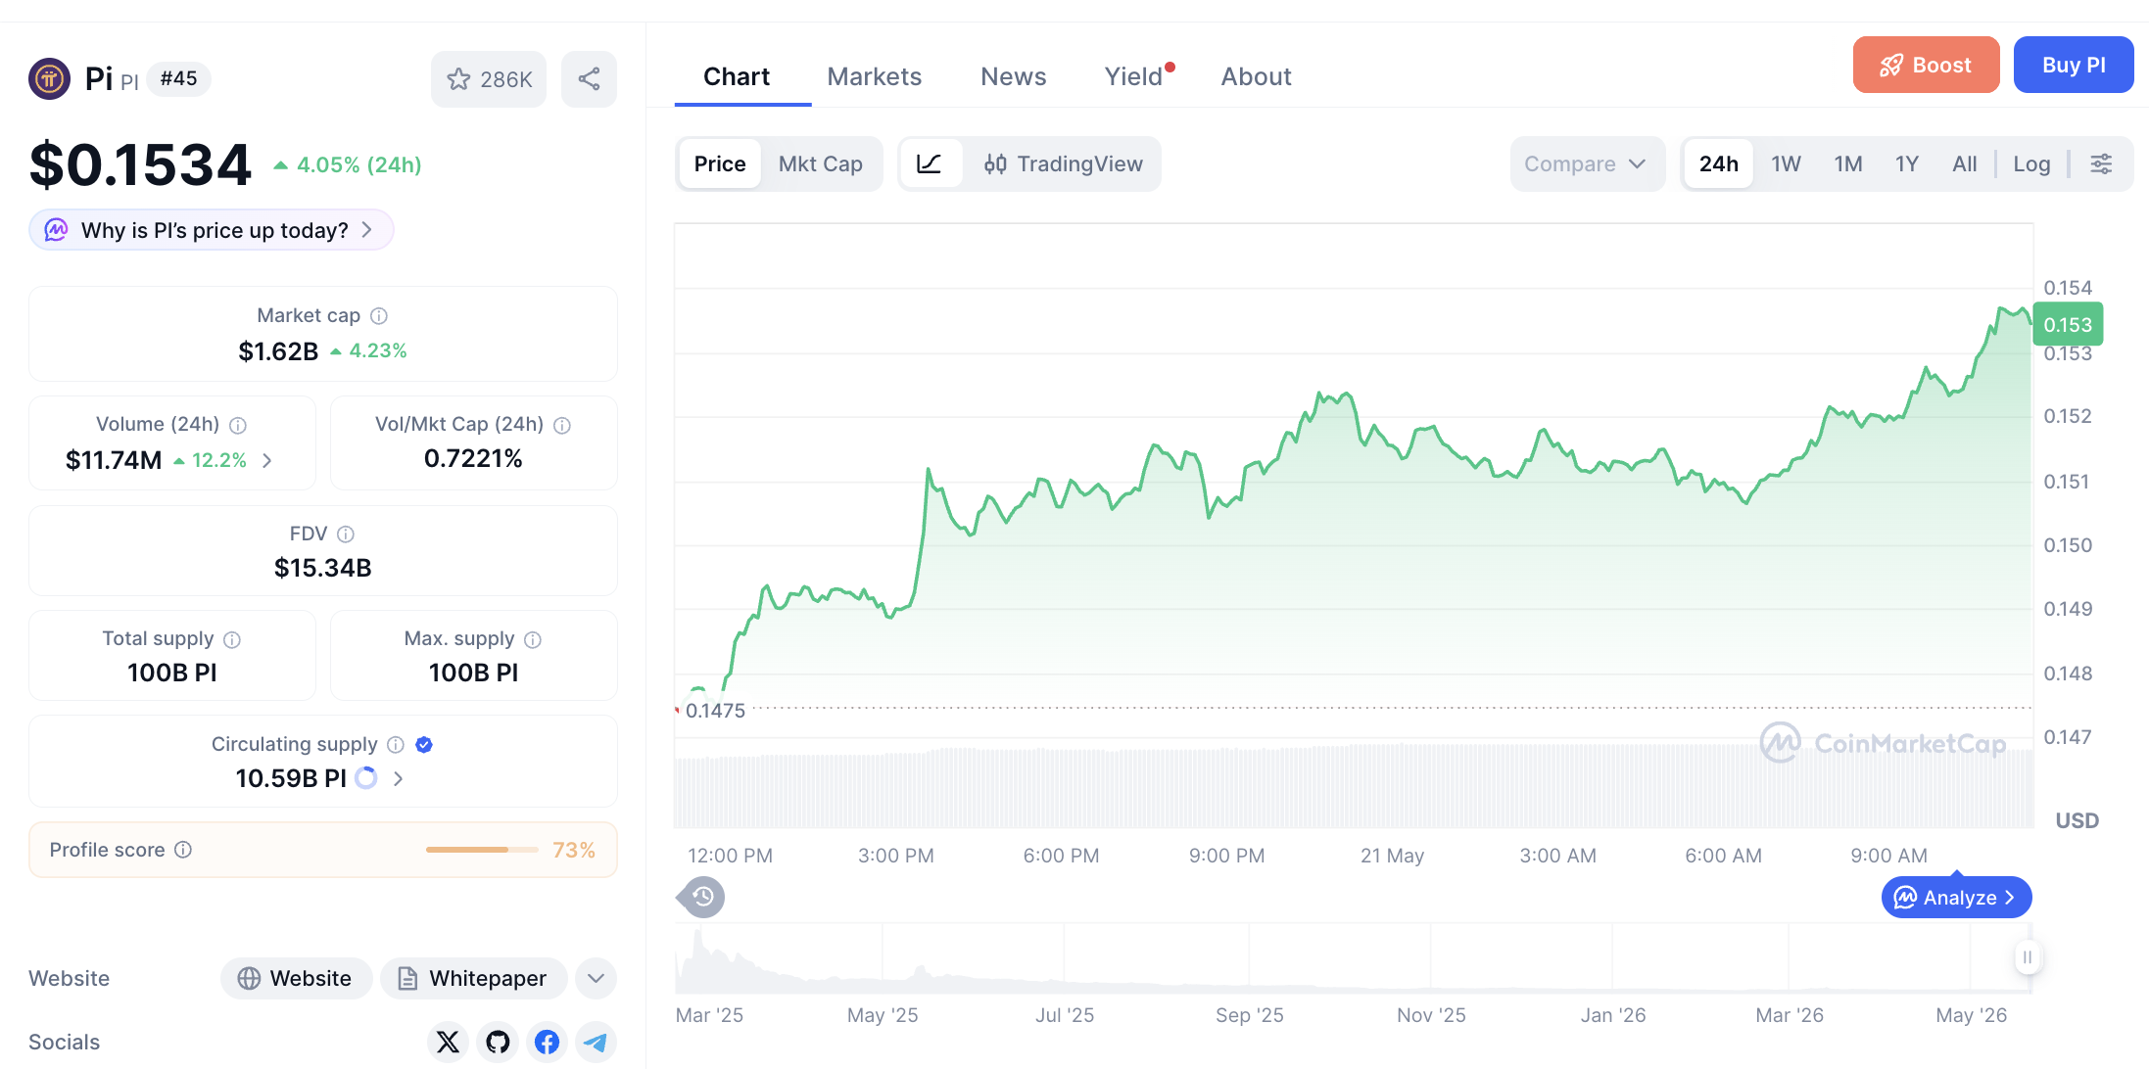Click the Analyze button
This screenshot has width=2149, height=1069.
click(1956, 897)
